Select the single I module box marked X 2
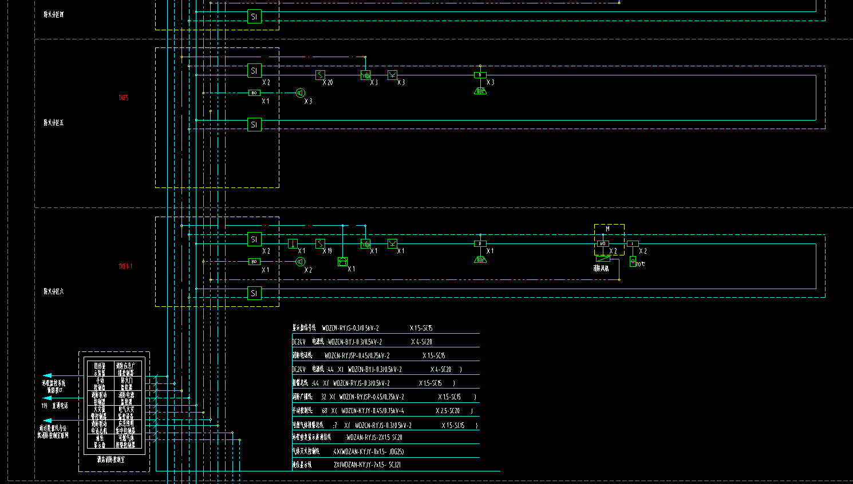 [633, 243]
